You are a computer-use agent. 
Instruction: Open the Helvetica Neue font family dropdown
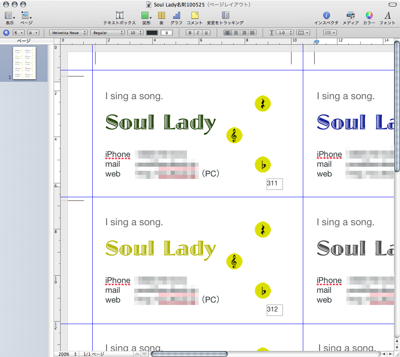point(68,33)
